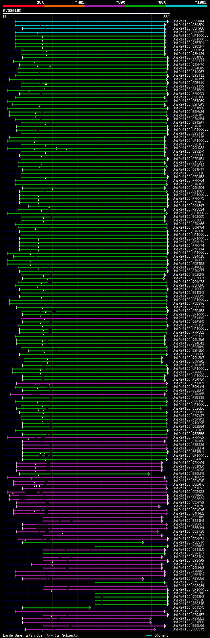The width and height of the screenshot is (210, 638).
Task: Open the UniRef100_Q9C5K7 entry
Action: (x=188, y=47)
